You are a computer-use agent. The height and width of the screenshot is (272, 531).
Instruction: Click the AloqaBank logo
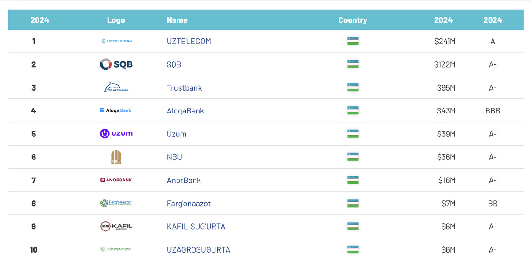tap(116, 110)
